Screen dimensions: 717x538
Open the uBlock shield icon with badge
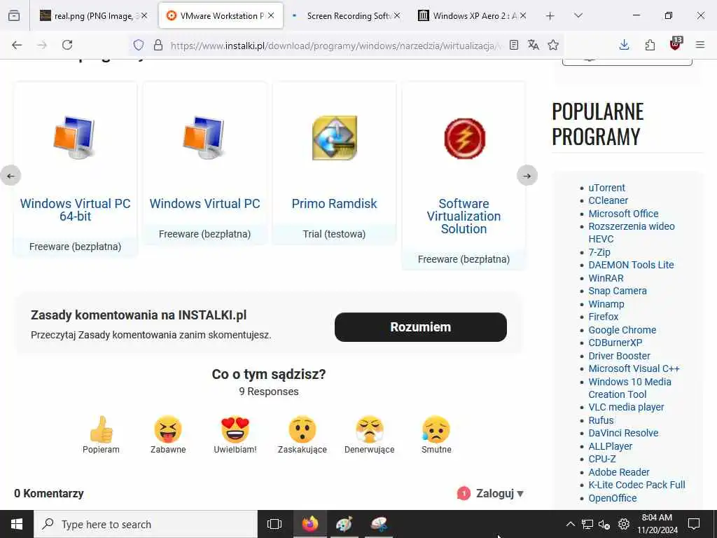[676, 44]
